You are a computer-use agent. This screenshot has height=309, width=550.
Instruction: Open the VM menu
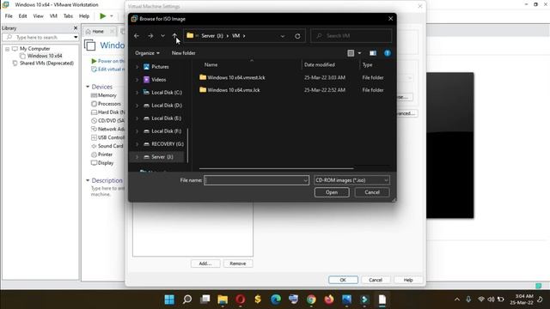tap(53, 16)
